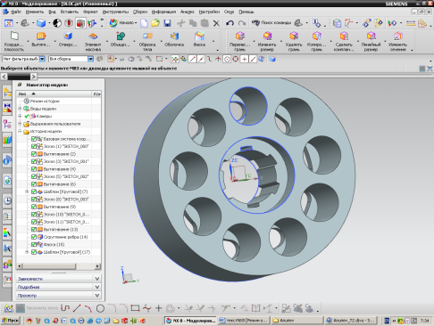Open the selection filter dropdown
This screenshot has height=326, width=434.
[42, 59]
